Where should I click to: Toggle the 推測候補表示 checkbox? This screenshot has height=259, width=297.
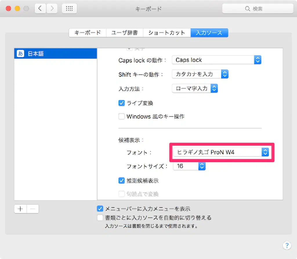tap(122, 181)
